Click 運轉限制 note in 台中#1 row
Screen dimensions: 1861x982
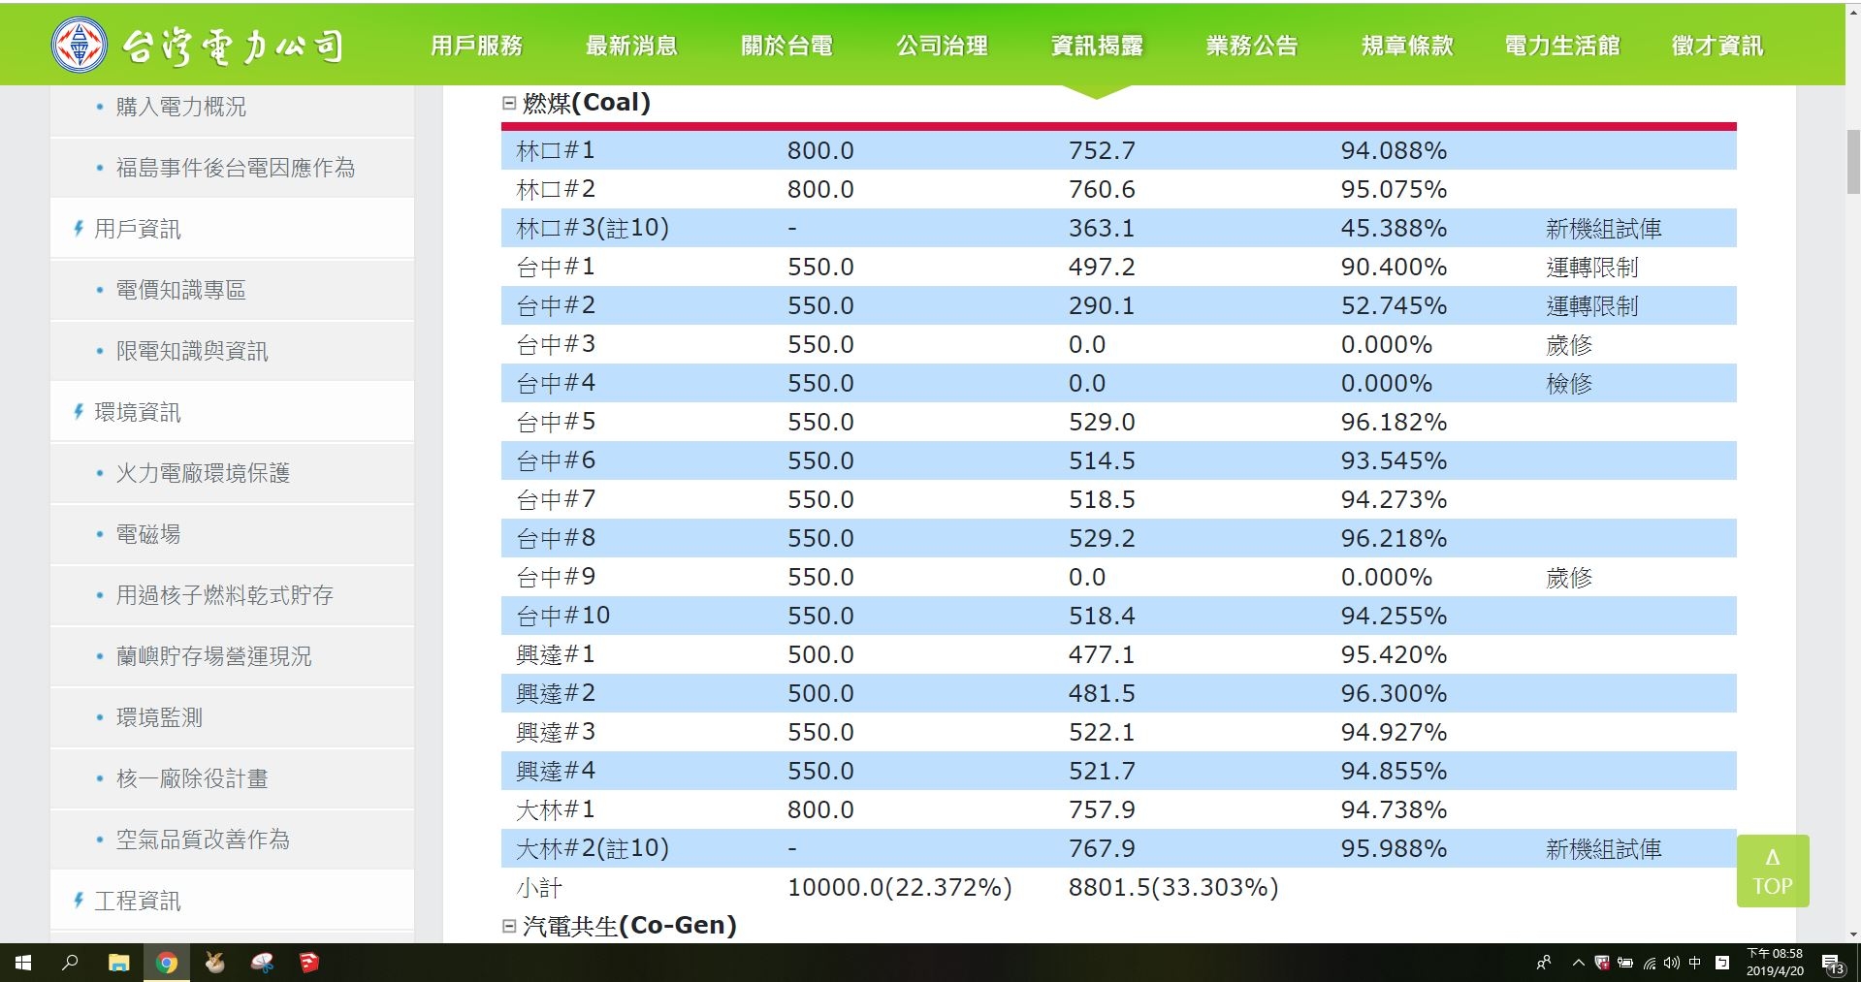click(x=1592, y=268)
